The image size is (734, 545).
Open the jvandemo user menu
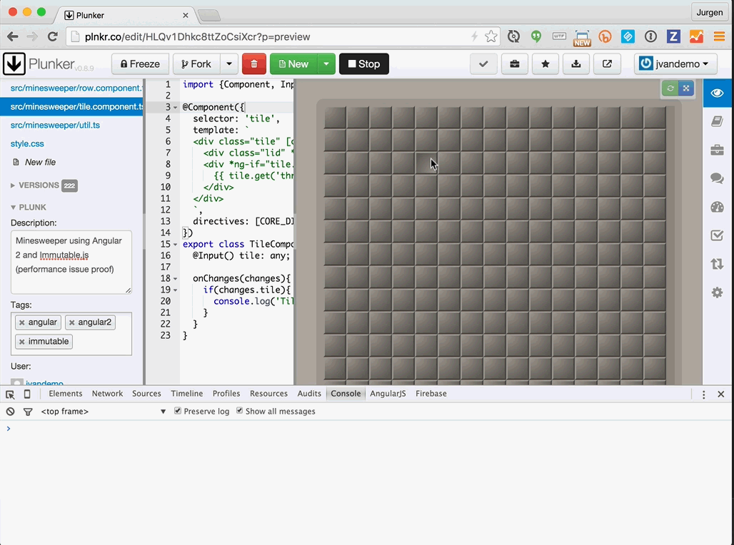point(675,64)
